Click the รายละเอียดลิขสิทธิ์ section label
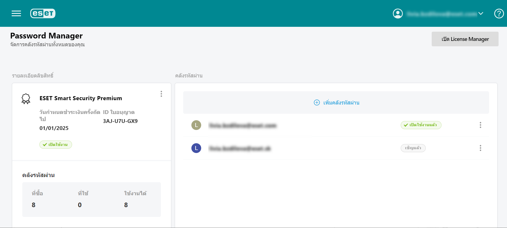 coord(33,76)
